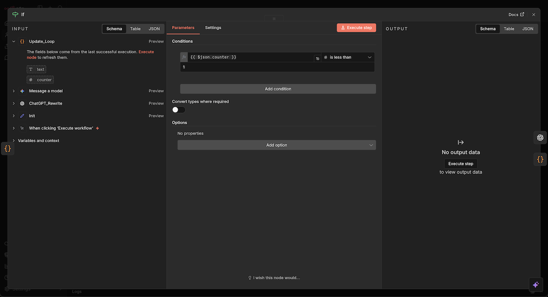Switch input view to JSON tab
548x297 pixels.
[154, 29]
